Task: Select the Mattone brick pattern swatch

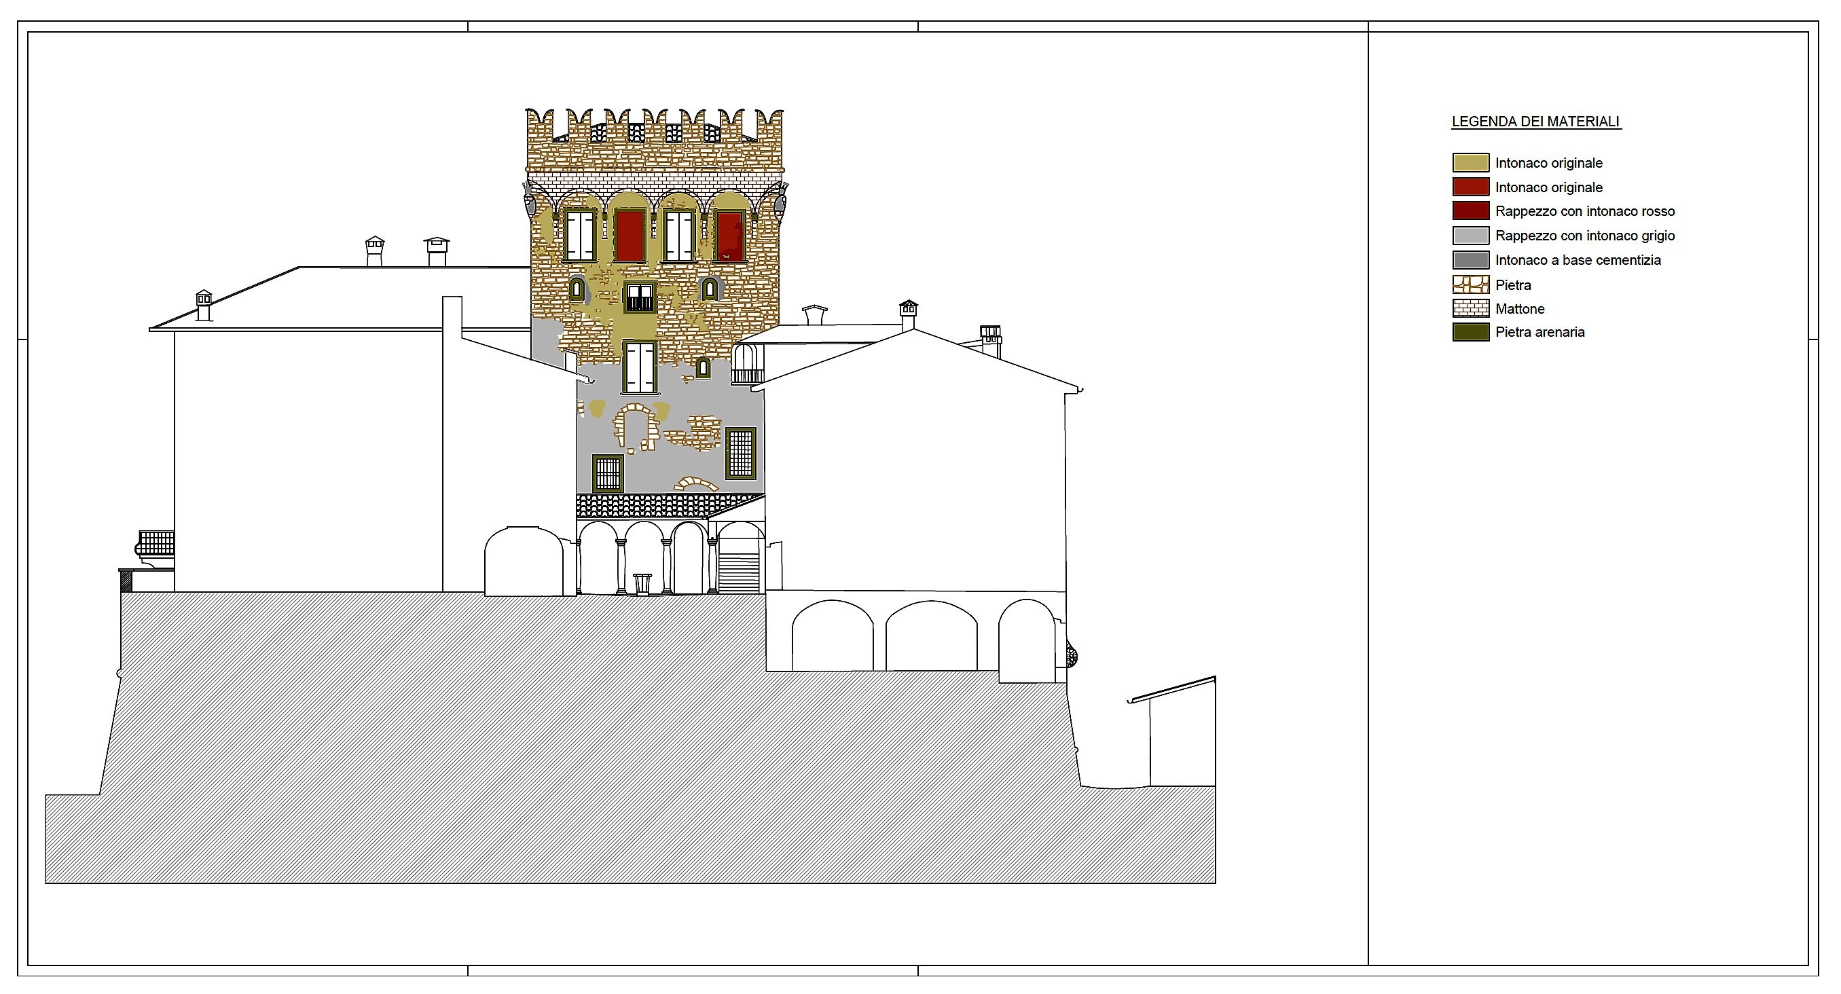Action: [x=1471, y=309]
